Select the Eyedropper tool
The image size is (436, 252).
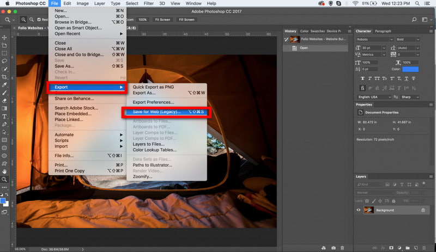click(x=4, y=85)
